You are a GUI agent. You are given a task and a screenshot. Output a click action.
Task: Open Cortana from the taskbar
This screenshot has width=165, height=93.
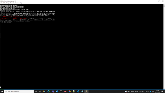coord(36,91)
